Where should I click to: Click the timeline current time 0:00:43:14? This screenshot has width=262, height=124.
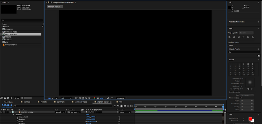click(x=7, y=105)
